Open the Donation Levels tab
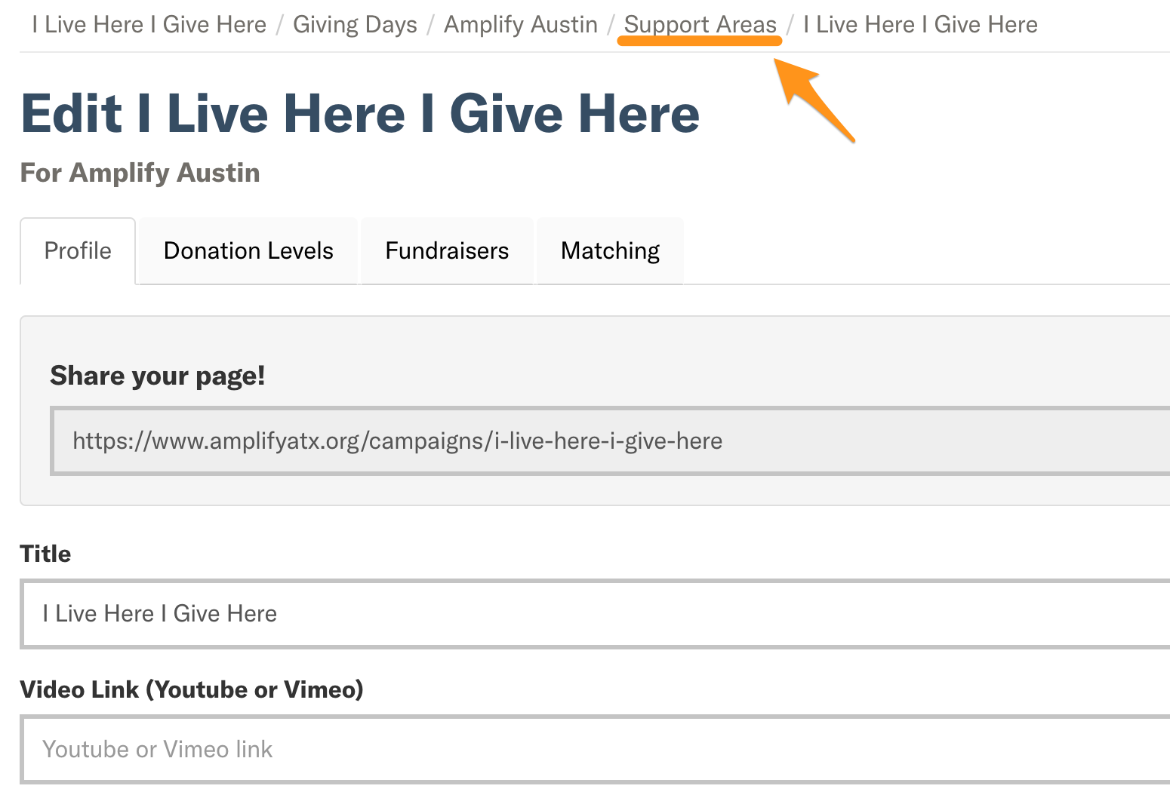 [248, 251]
